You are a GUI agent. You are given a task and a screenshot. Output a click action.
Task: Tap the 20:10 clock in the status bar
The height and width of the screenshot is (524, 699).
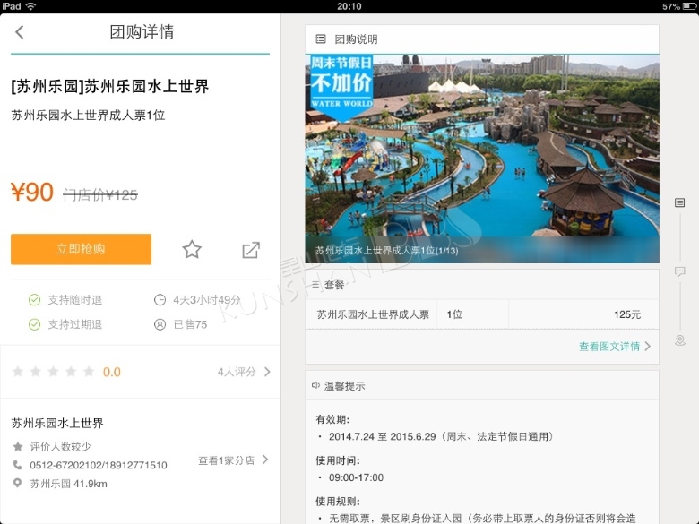349,6
